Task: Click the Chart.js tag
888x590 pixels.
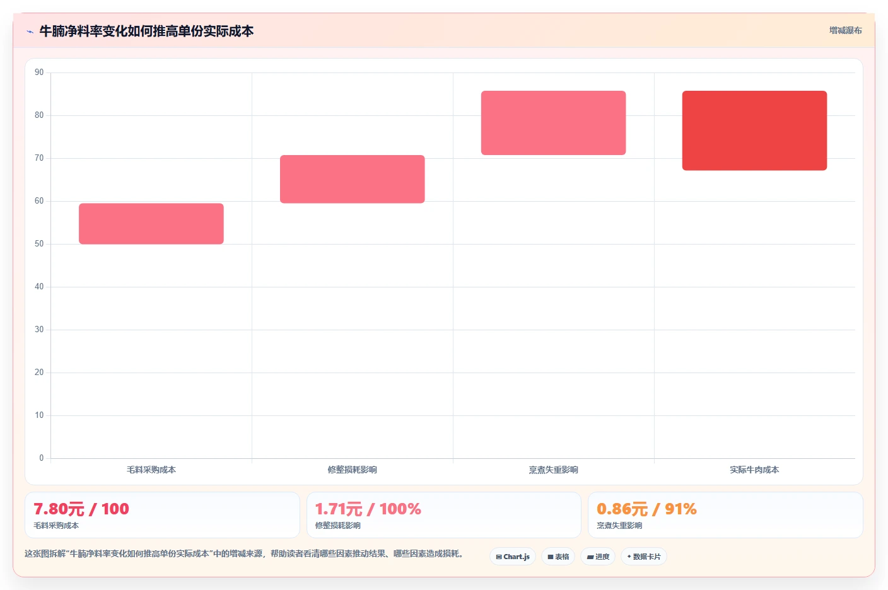Action: pyautogui.click(x=513, y=557)
